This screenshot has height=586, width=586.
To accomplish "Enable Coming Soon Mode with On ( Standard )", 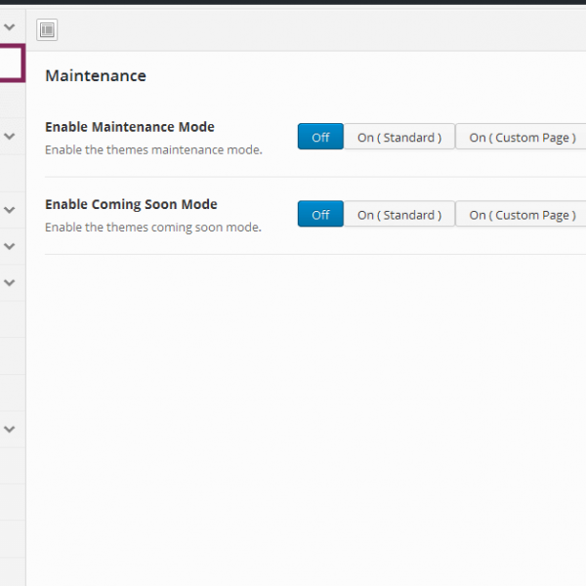I will click(398, 215).
